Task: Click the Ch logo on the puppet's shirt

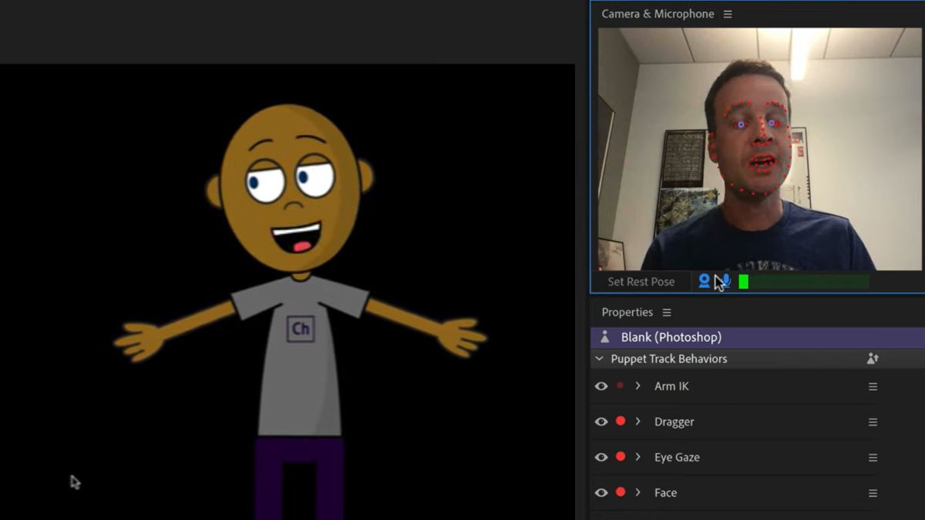Action: coord(301,329)
